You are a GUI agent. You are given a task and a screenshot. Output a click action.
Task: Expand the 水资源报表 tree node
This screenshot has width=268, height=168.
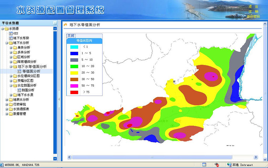[x=6, y=109]
